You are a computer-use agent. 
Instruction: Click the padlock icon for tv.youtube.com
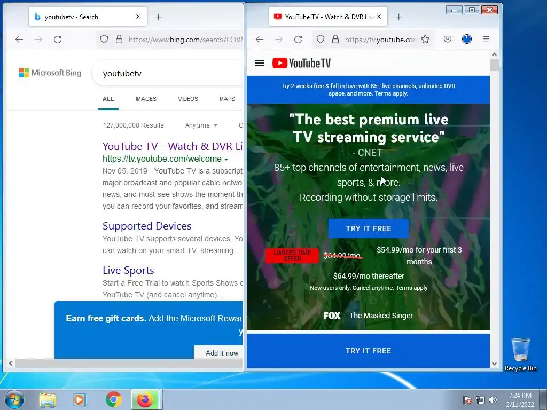click(335, 39)
